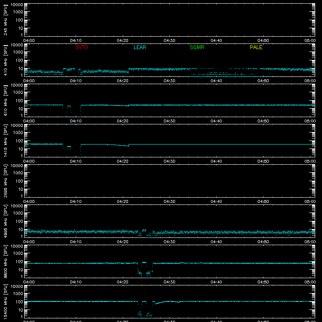This screenshot has width=322, height=322.
Task: Click 04:00 tick under the 4995 MHz panel
Action: tap(29, 242)
